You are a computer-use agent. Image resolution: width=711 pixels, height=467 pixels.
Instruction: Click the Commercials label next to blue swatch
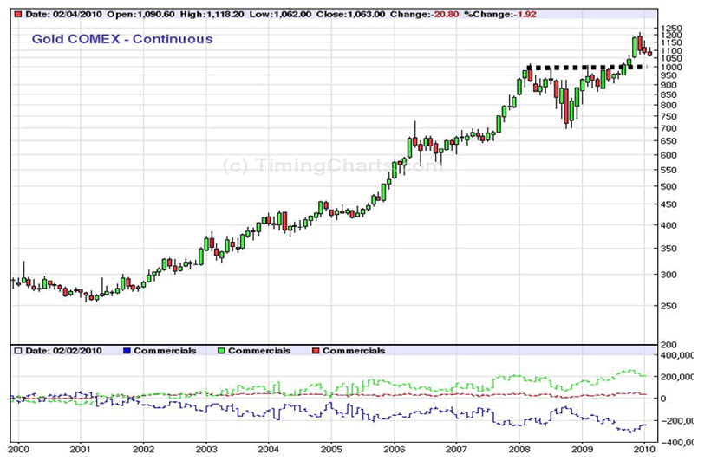click(165, 351)
